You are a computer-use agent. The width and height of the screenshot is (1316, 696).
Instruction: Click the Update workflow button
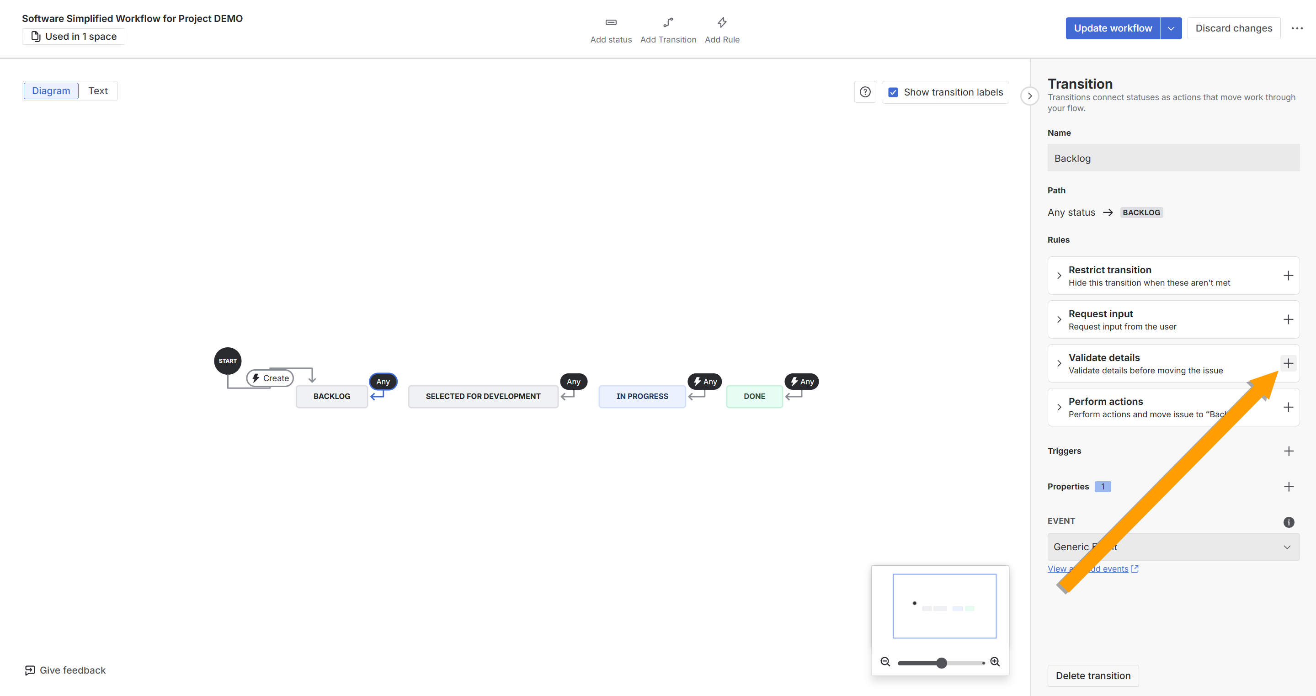click(1113, 28)
